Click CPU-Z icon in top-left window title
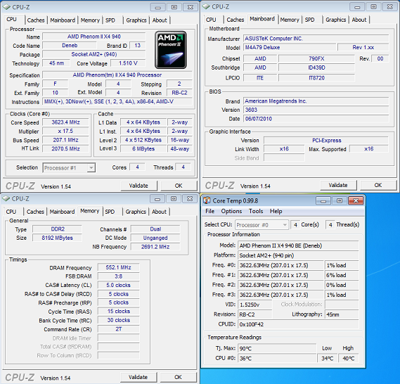Viewport: 400px width, 384px height. point(6,7)
